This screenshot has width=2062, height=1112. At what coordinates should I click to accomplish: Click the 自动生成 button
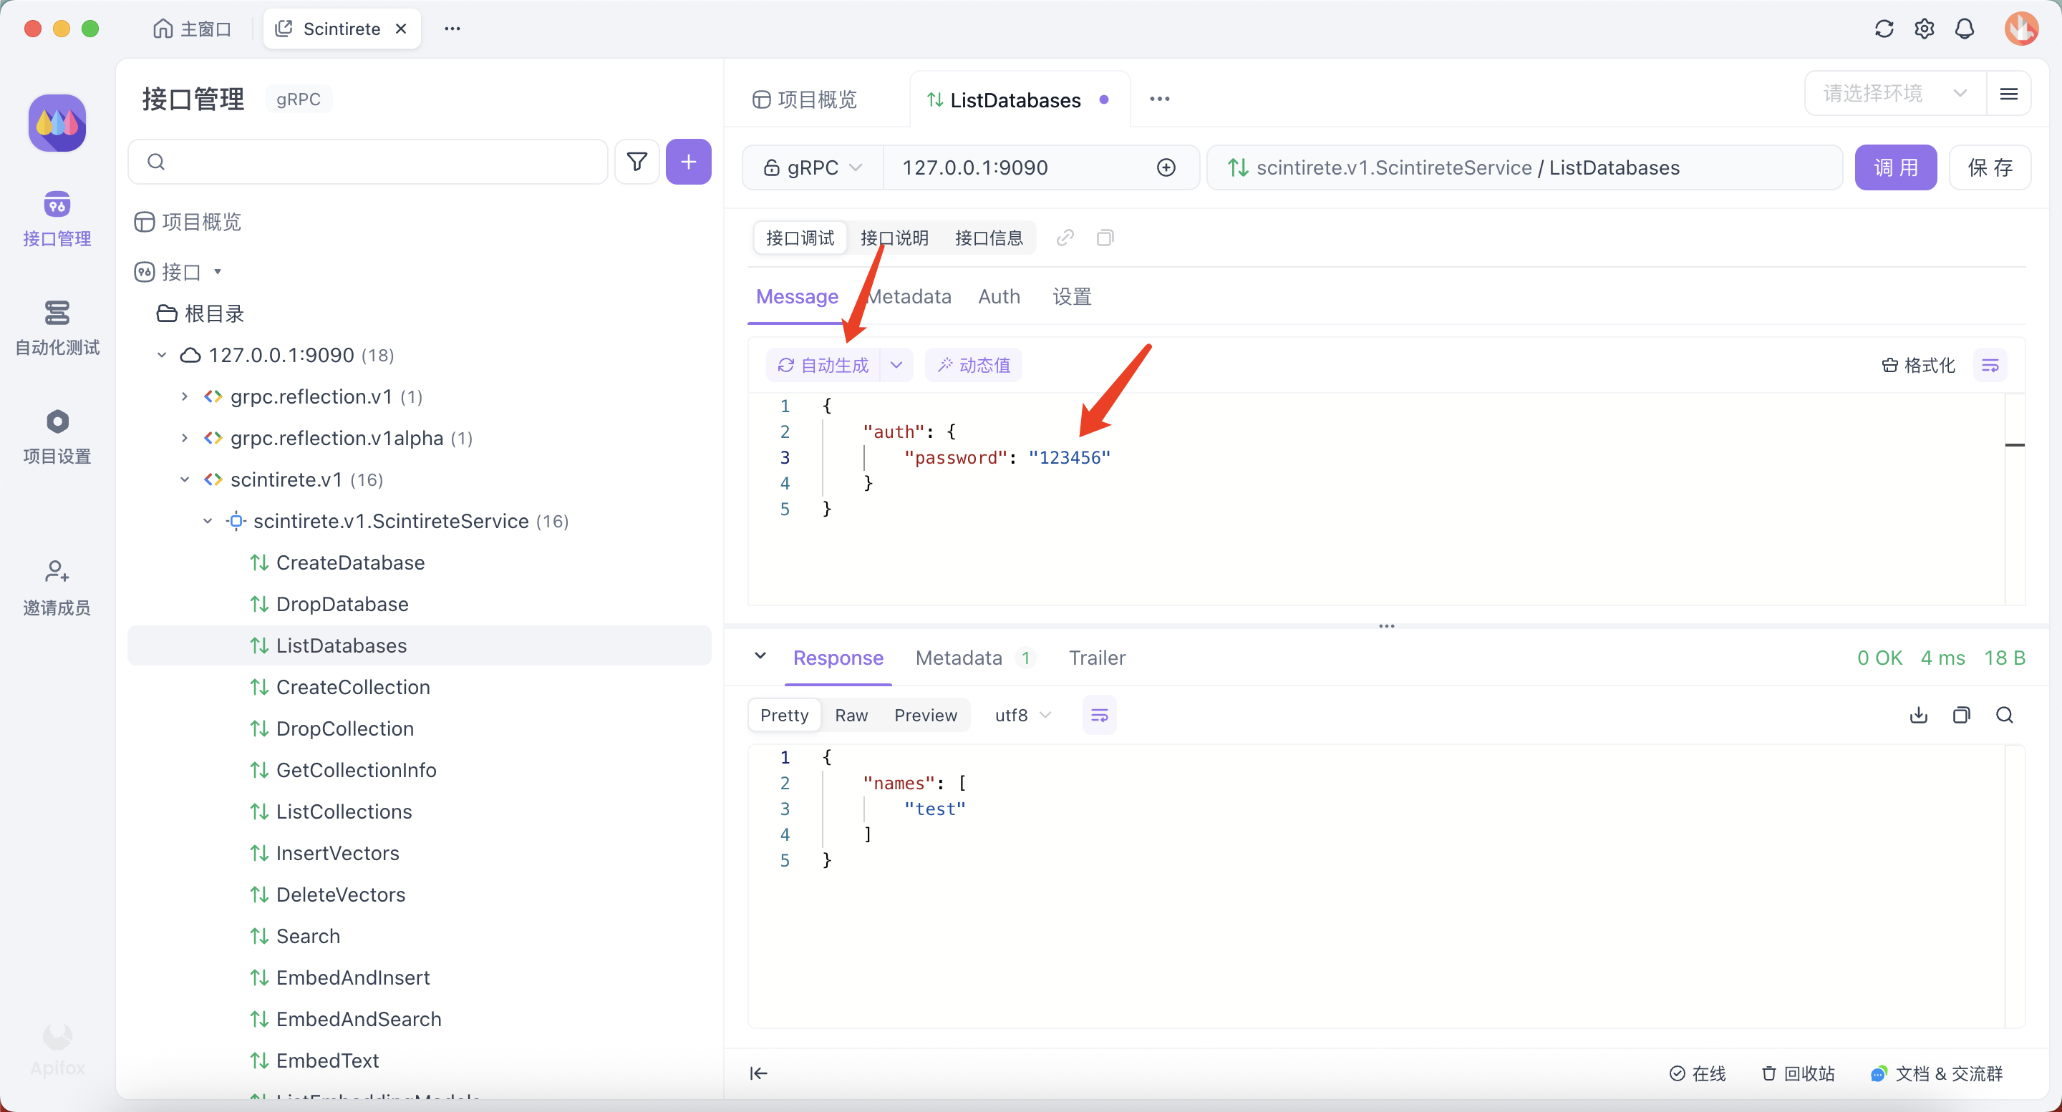(x=823, y=365)
